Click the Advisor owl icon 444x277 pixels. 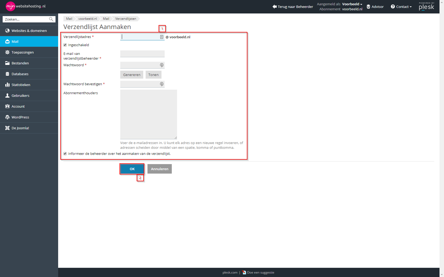(x=368, y=7)
